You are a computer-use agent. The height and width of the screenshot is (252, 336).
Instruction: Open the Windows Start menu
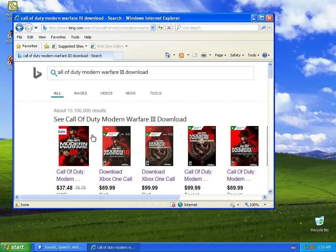tap(16, 247)
